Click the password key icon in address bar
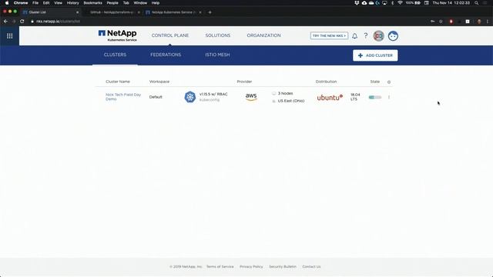493x277 pixels. pyautogui.click(x=433, y=22)
